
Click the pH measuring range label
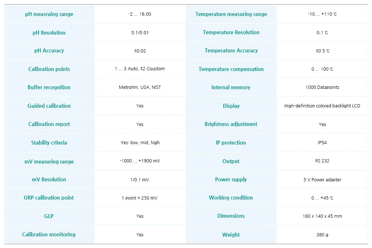49,14
